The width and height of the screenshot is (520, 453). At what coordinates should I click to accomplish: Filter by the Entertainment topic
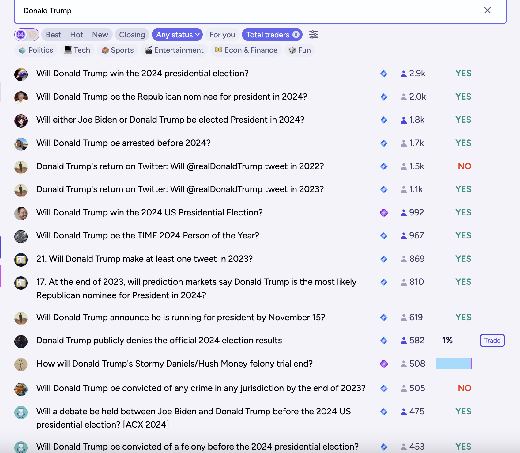(174, 50)
